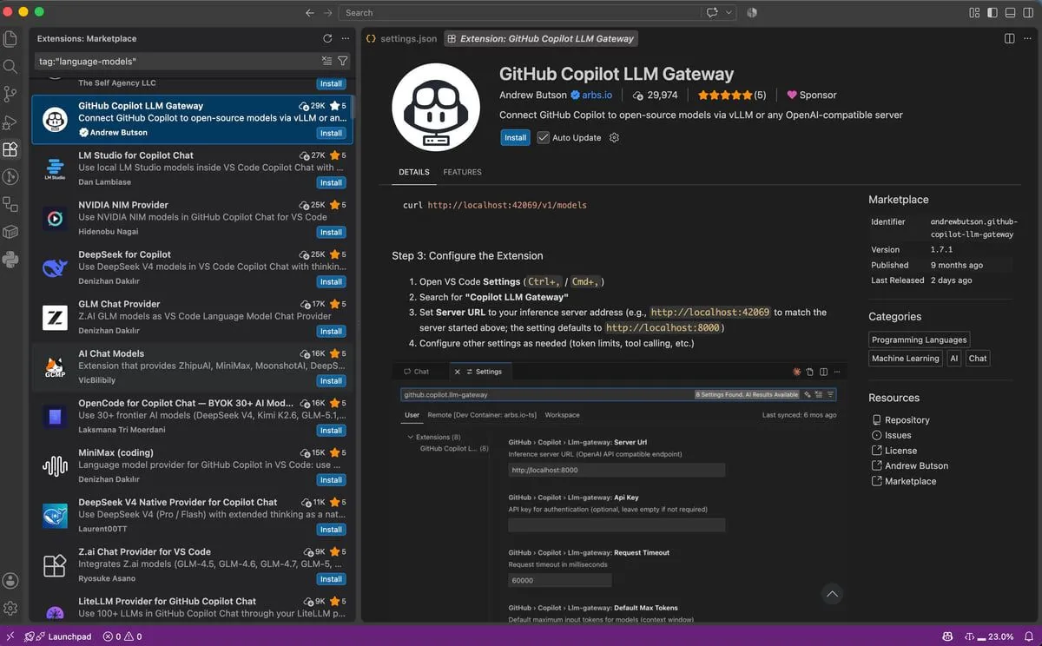Switch to the DETAILS tab
Screen dimensions: 1042x646
414,172
